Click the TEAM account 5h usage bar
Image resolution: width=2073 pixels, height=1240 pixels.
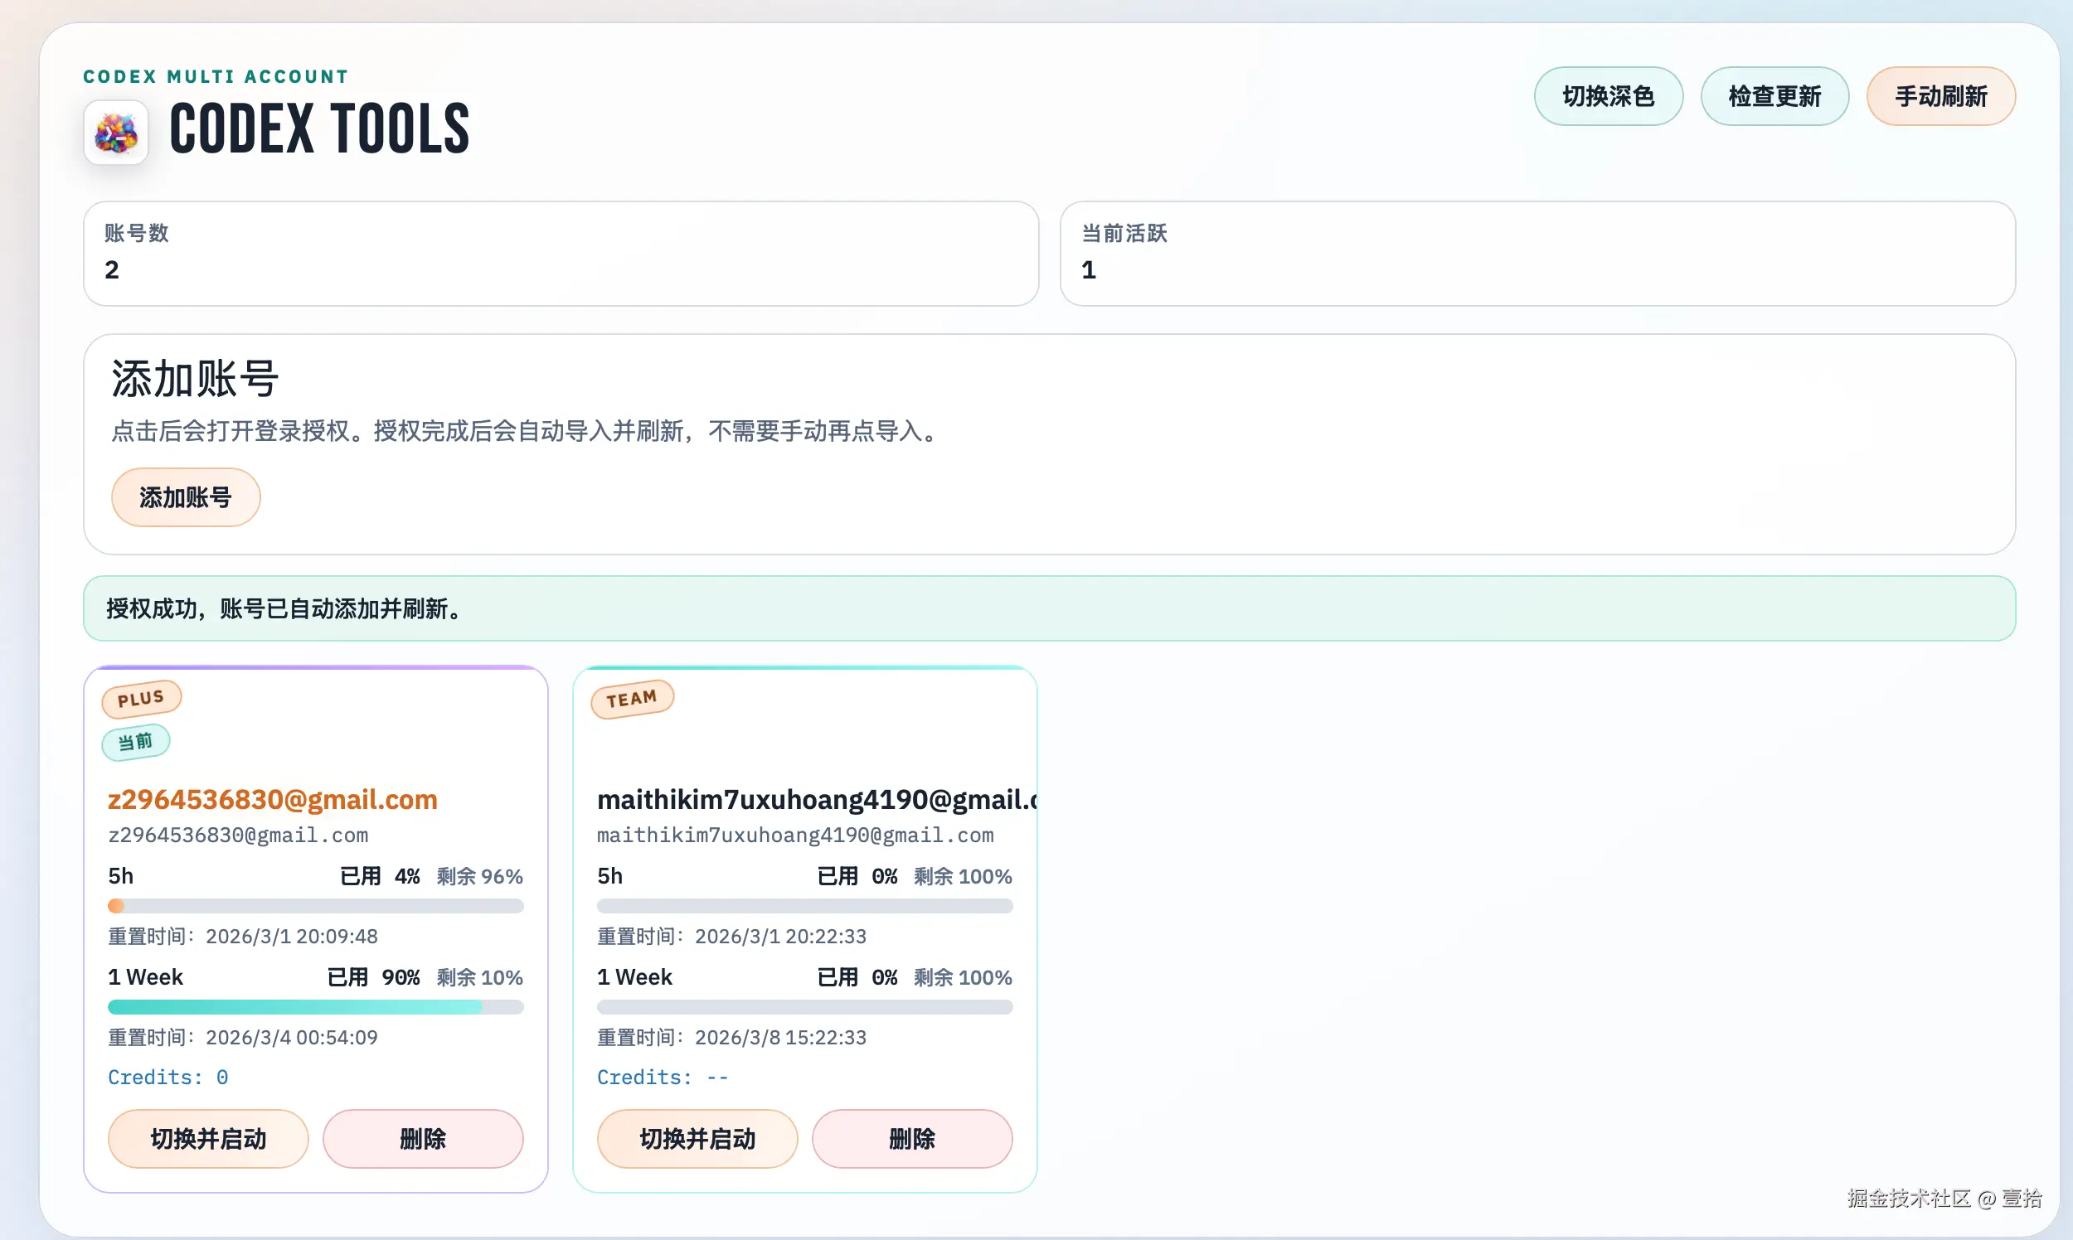804,906
